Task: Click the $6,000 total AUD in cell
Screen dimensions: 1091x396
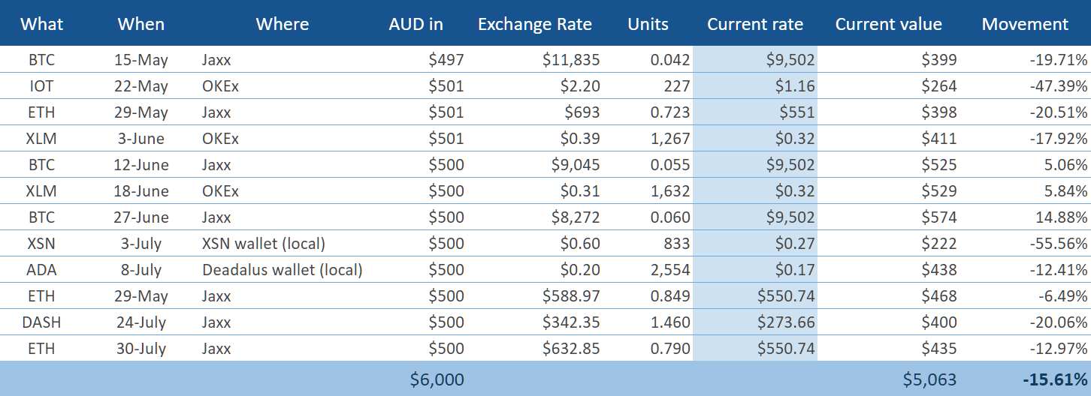Action: [x=437, y=379]
